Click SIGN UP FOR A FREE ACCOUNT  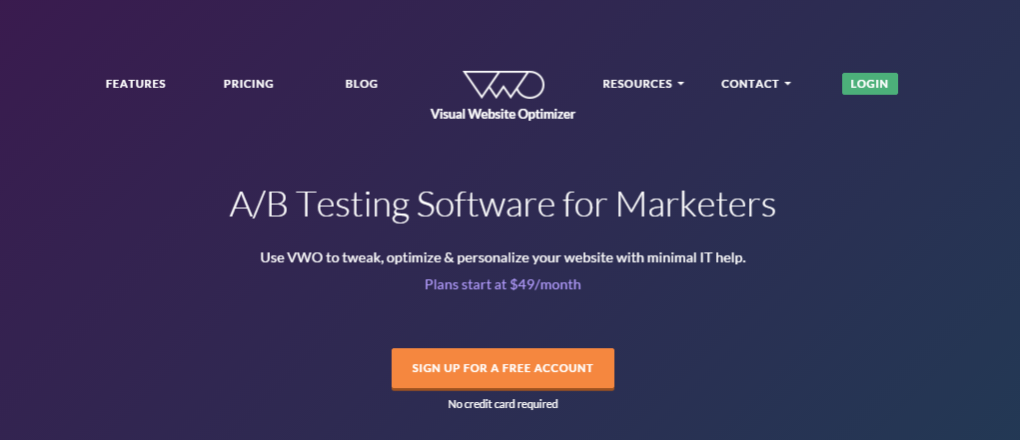click(x=503, y=368)
